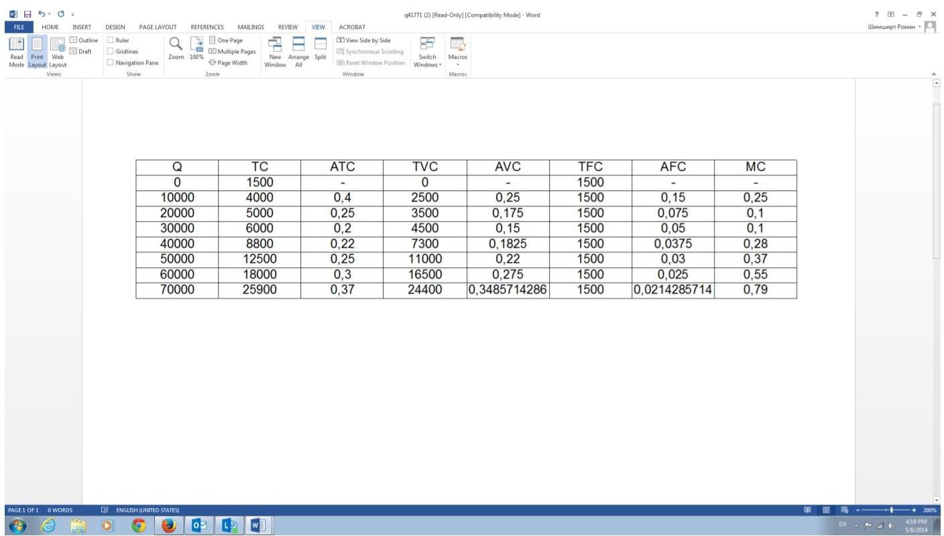Viewport: 944px width, 536px height.
Task: Click the View Side by Side button
Action: [x=363, y=40]
